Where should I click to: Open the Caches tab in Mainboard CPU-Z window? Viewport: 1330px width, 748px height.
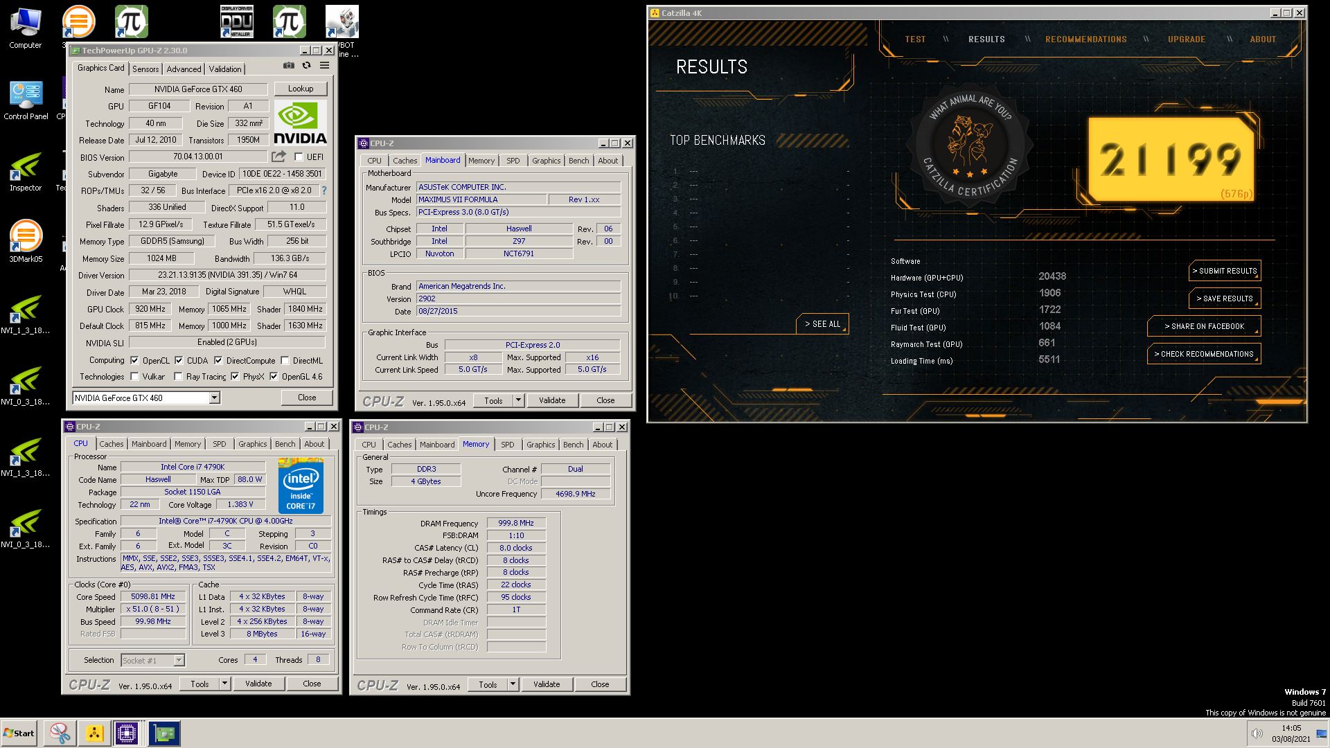point(405,161)
